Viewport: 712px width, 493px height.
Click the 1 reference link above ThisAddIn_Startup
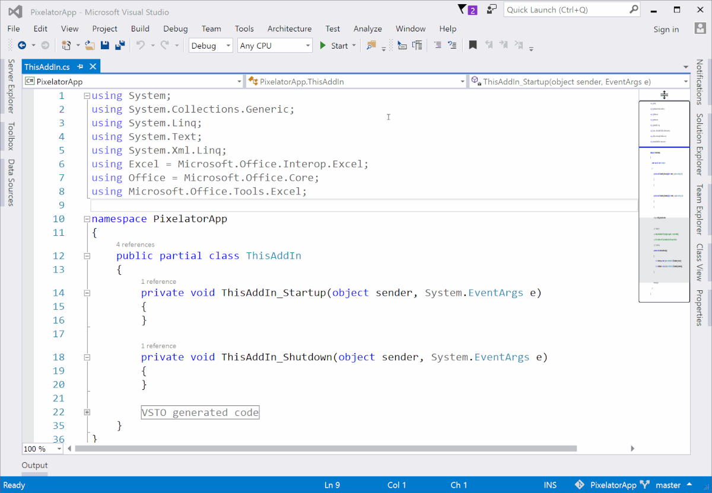[x=158, y=281]
